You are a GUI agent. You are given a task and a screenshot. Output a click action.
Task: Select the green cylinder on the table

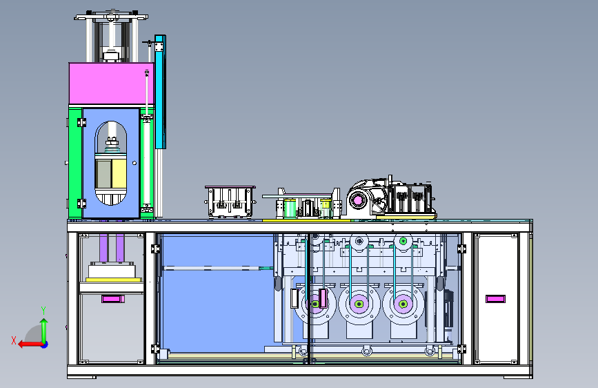pos(290,208)
